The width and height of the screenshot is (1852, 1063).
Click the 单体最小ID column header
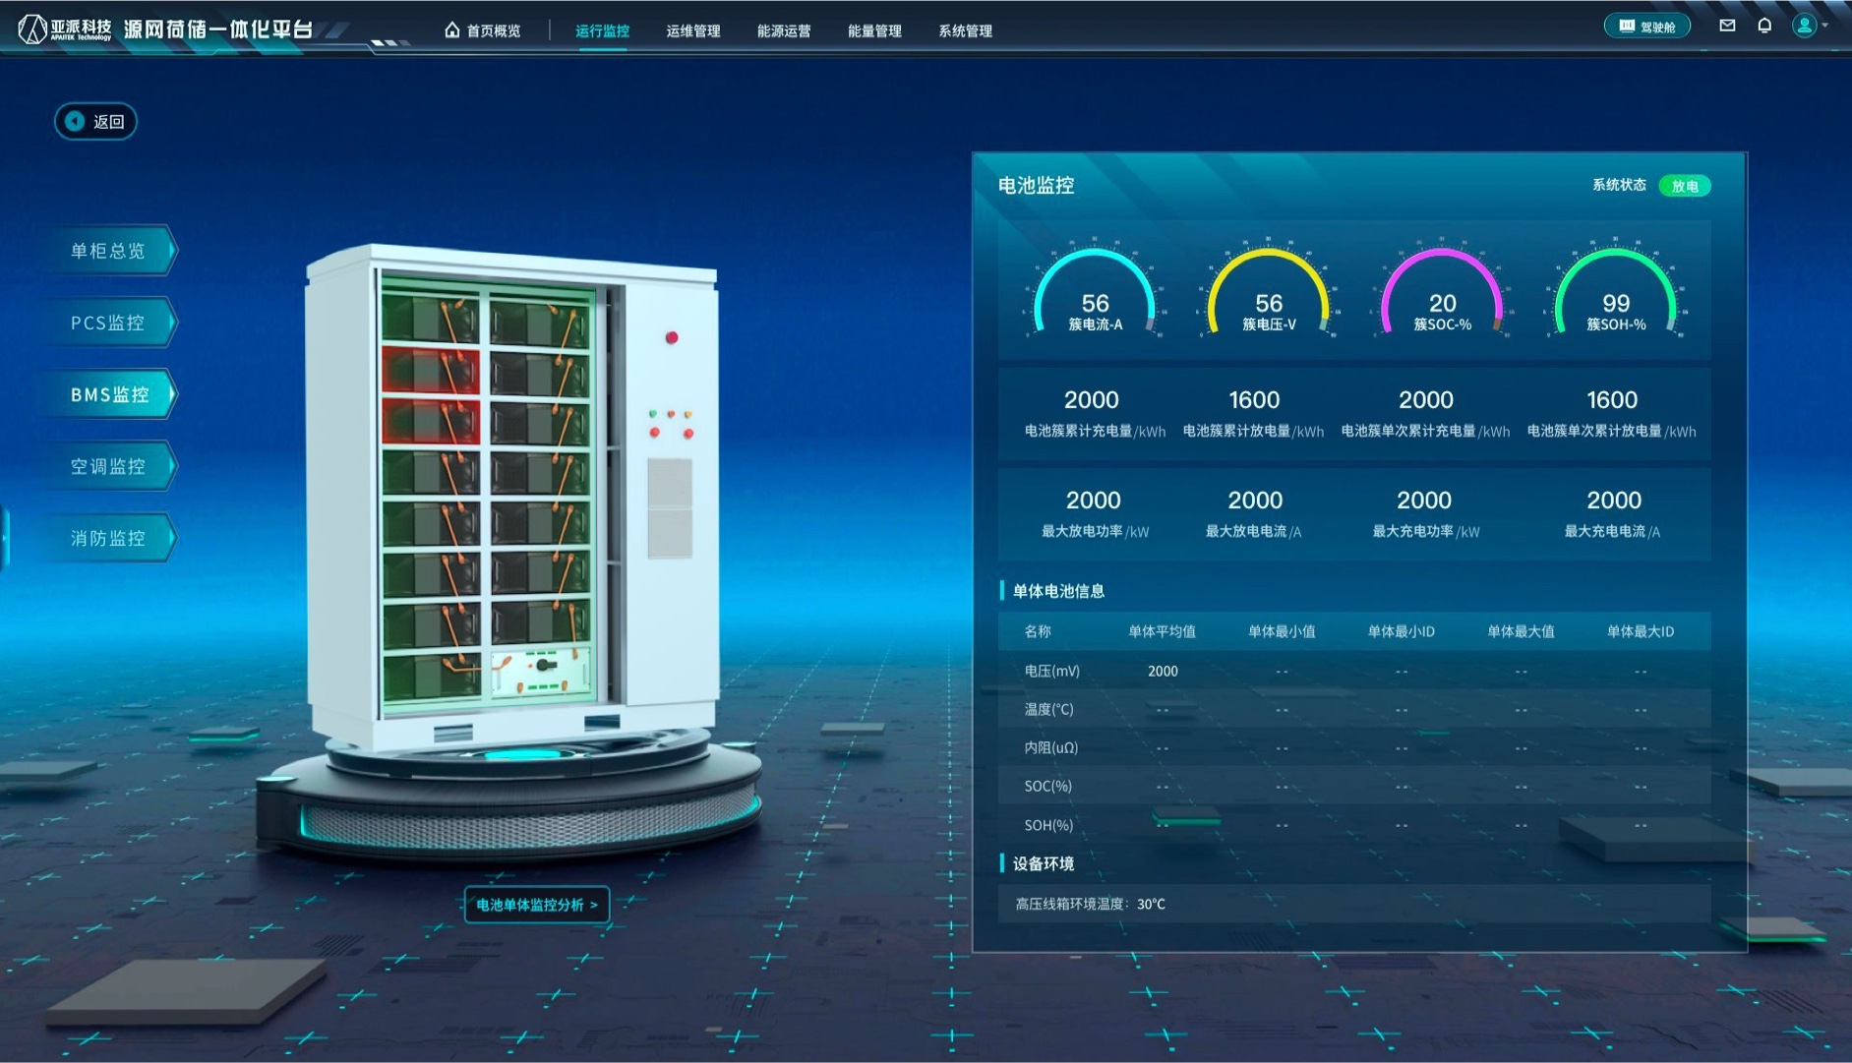(1401, 631)
